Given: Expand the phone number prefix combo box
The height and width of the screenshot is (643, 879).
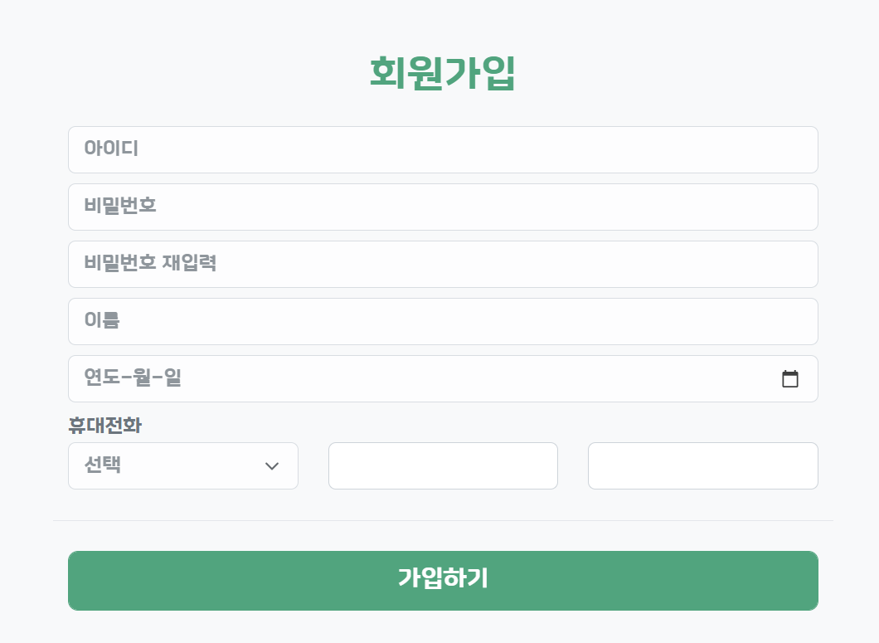Looking at the screenshot, I should point(182,465).
